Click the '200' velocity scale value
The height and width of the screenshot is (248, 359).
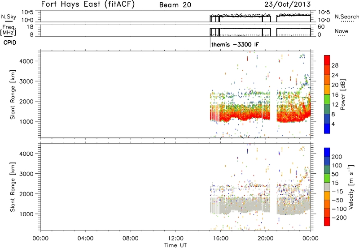(x=337, y=157)
